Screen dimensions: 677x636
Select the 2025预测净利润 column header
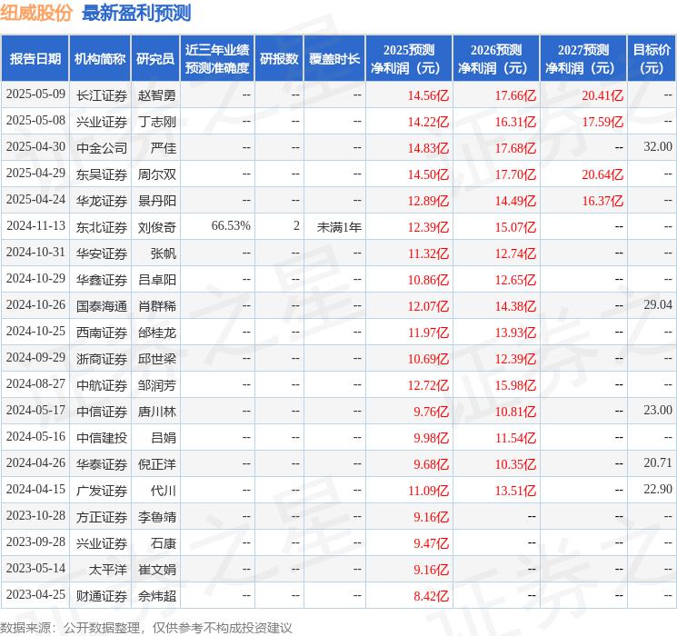[409, 58]
